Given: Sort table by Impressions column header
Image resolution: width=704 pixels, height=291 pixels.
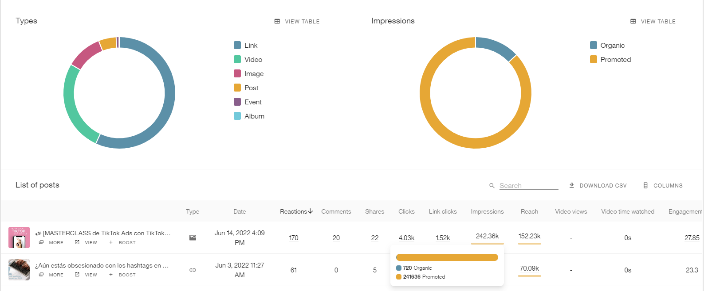Looking at the screenshot, I should pos(487,211).
